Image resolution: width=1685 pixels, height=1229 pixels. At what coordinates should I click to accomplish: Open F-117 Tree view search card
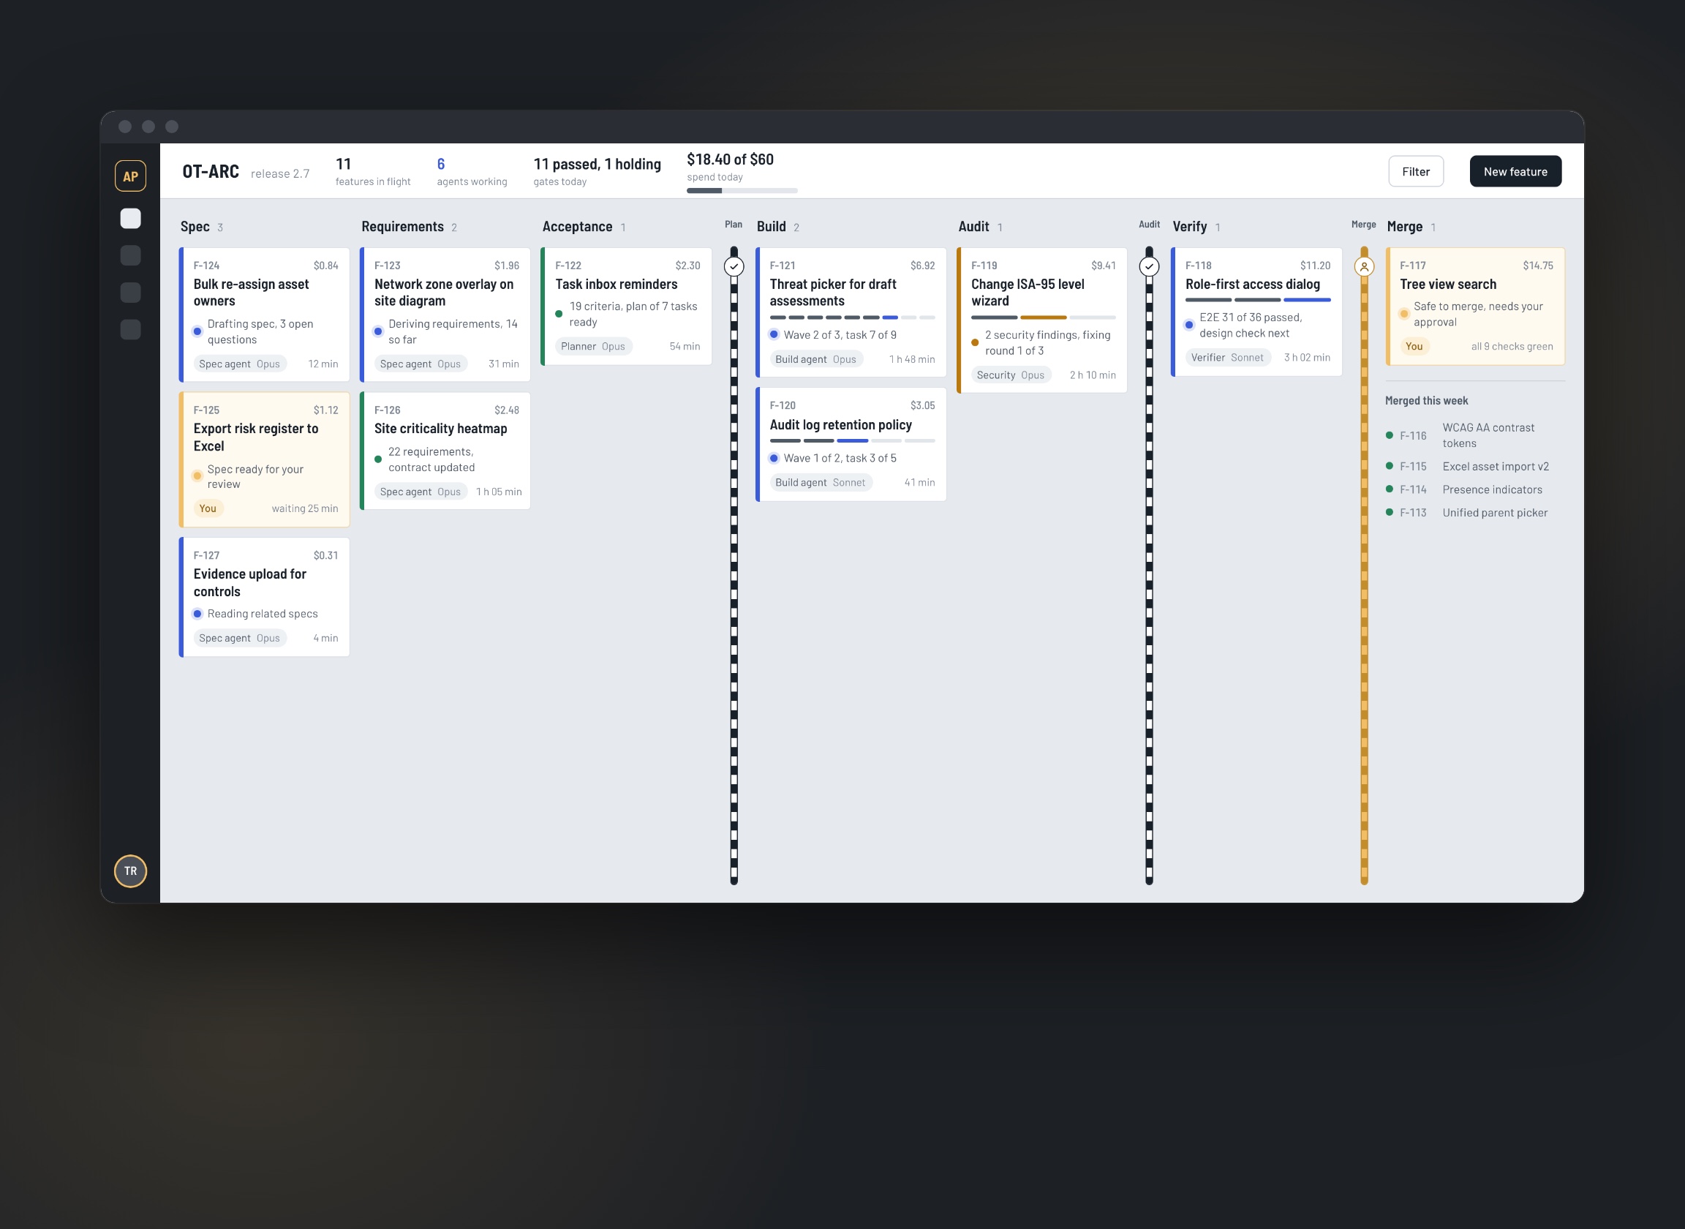[1475, 307]
